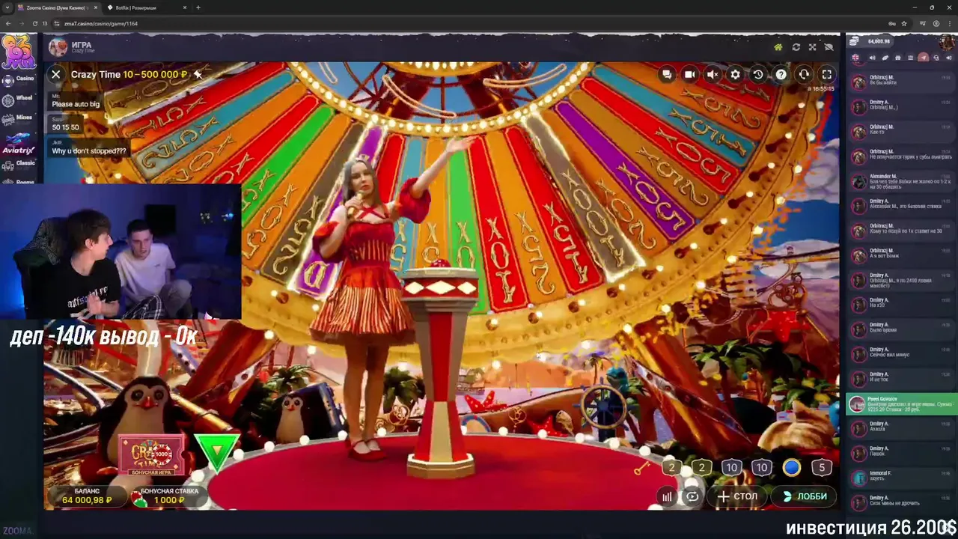Reload the page in browser toolbar
Screen dimensions: 958x539
(34, 23)
